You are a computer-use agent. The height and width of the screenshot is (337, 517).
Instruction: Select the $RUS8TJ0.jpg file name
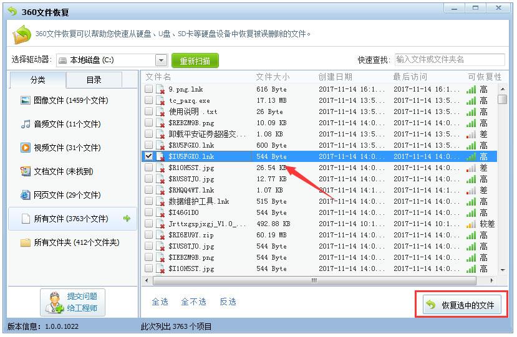tap(191, 179)
